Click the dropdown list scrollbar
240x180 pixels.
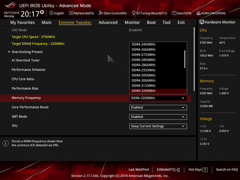[185, 59]
